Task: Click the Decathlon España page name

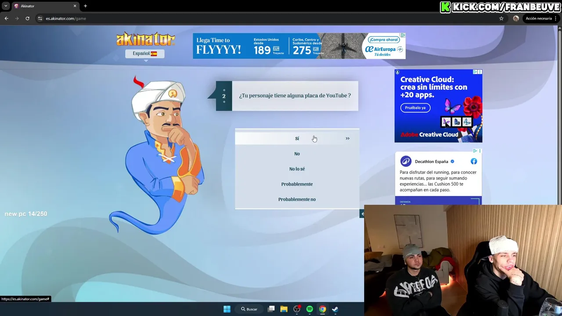Action: (431, 162)
